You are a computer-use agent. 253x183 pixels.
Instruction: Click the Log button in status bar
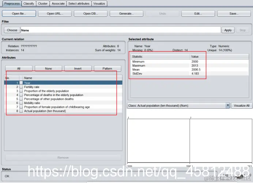tap(226, 175)
